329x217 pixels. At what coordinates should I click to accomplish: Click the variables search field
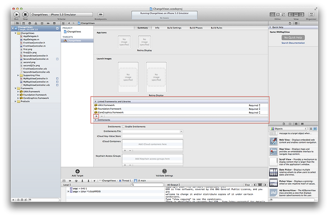(x=147, y=185)
